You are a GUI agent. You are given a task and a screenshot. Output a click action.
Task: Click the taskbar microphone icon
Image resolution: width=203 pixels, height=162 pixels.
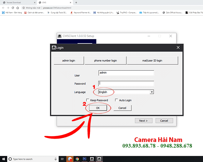[55, 159]
